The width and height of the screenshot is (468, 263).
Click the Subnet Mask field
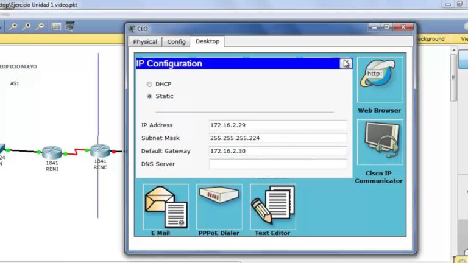[277, 138]
